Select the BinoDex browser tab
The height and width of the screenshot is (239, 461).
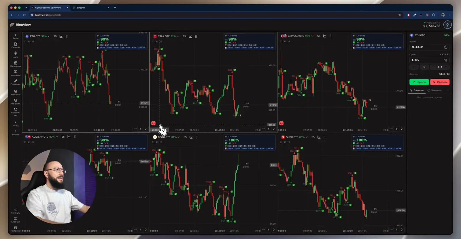click(x=91, y=8)
